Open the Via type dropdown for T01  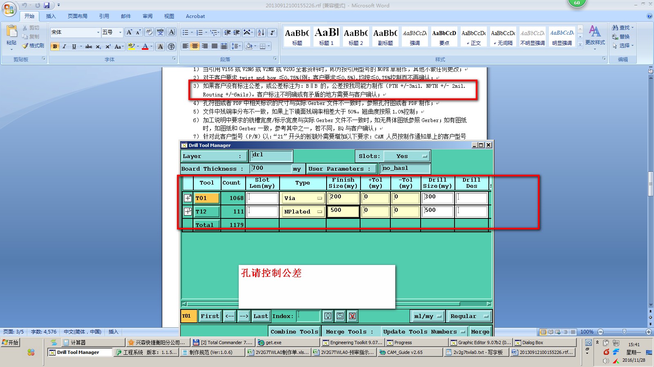tap(302, 198)
